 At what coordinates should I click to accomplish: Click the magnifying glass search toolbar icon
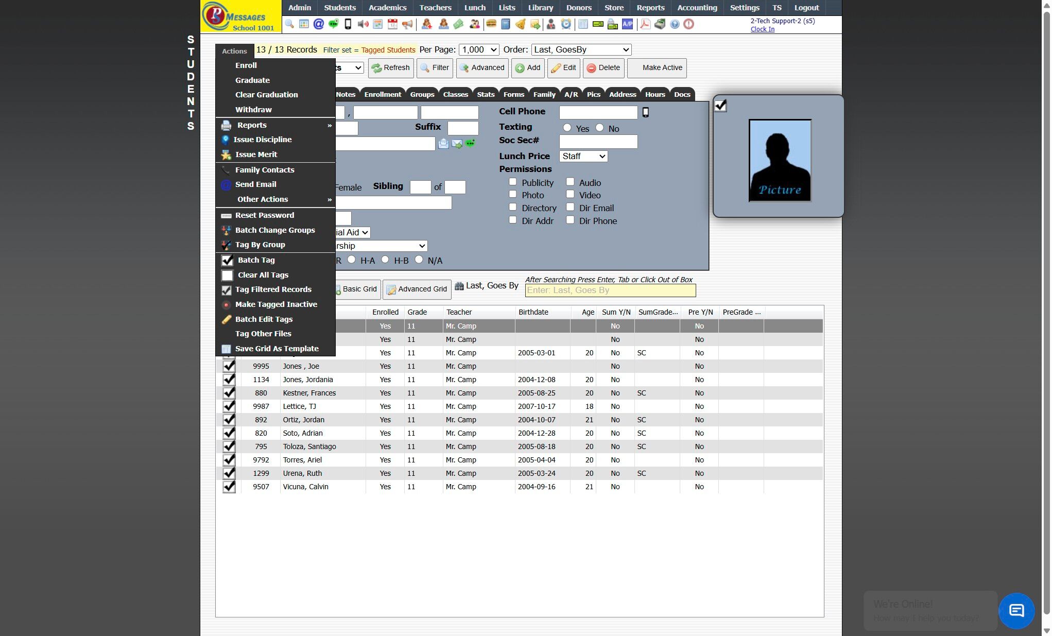(289, 24)
